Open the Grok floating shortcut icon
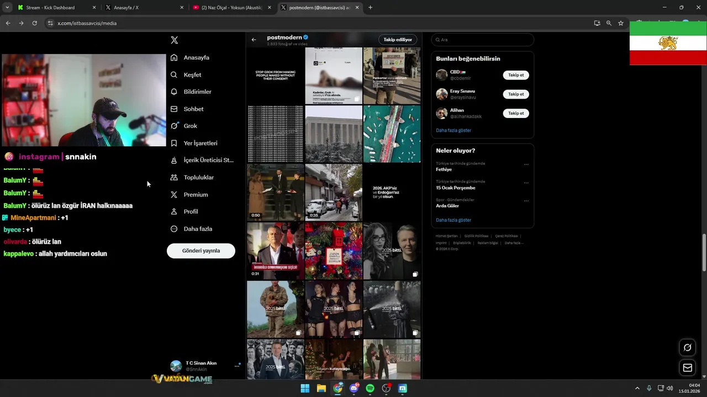This screenshot has height=397, width=707. (x=688, y=347)
